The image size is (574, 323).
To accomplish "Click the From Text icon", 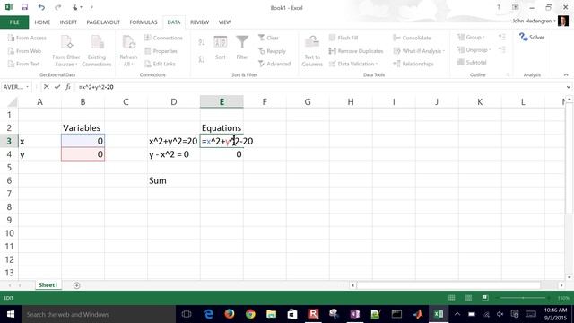I will tap(24, 64).
